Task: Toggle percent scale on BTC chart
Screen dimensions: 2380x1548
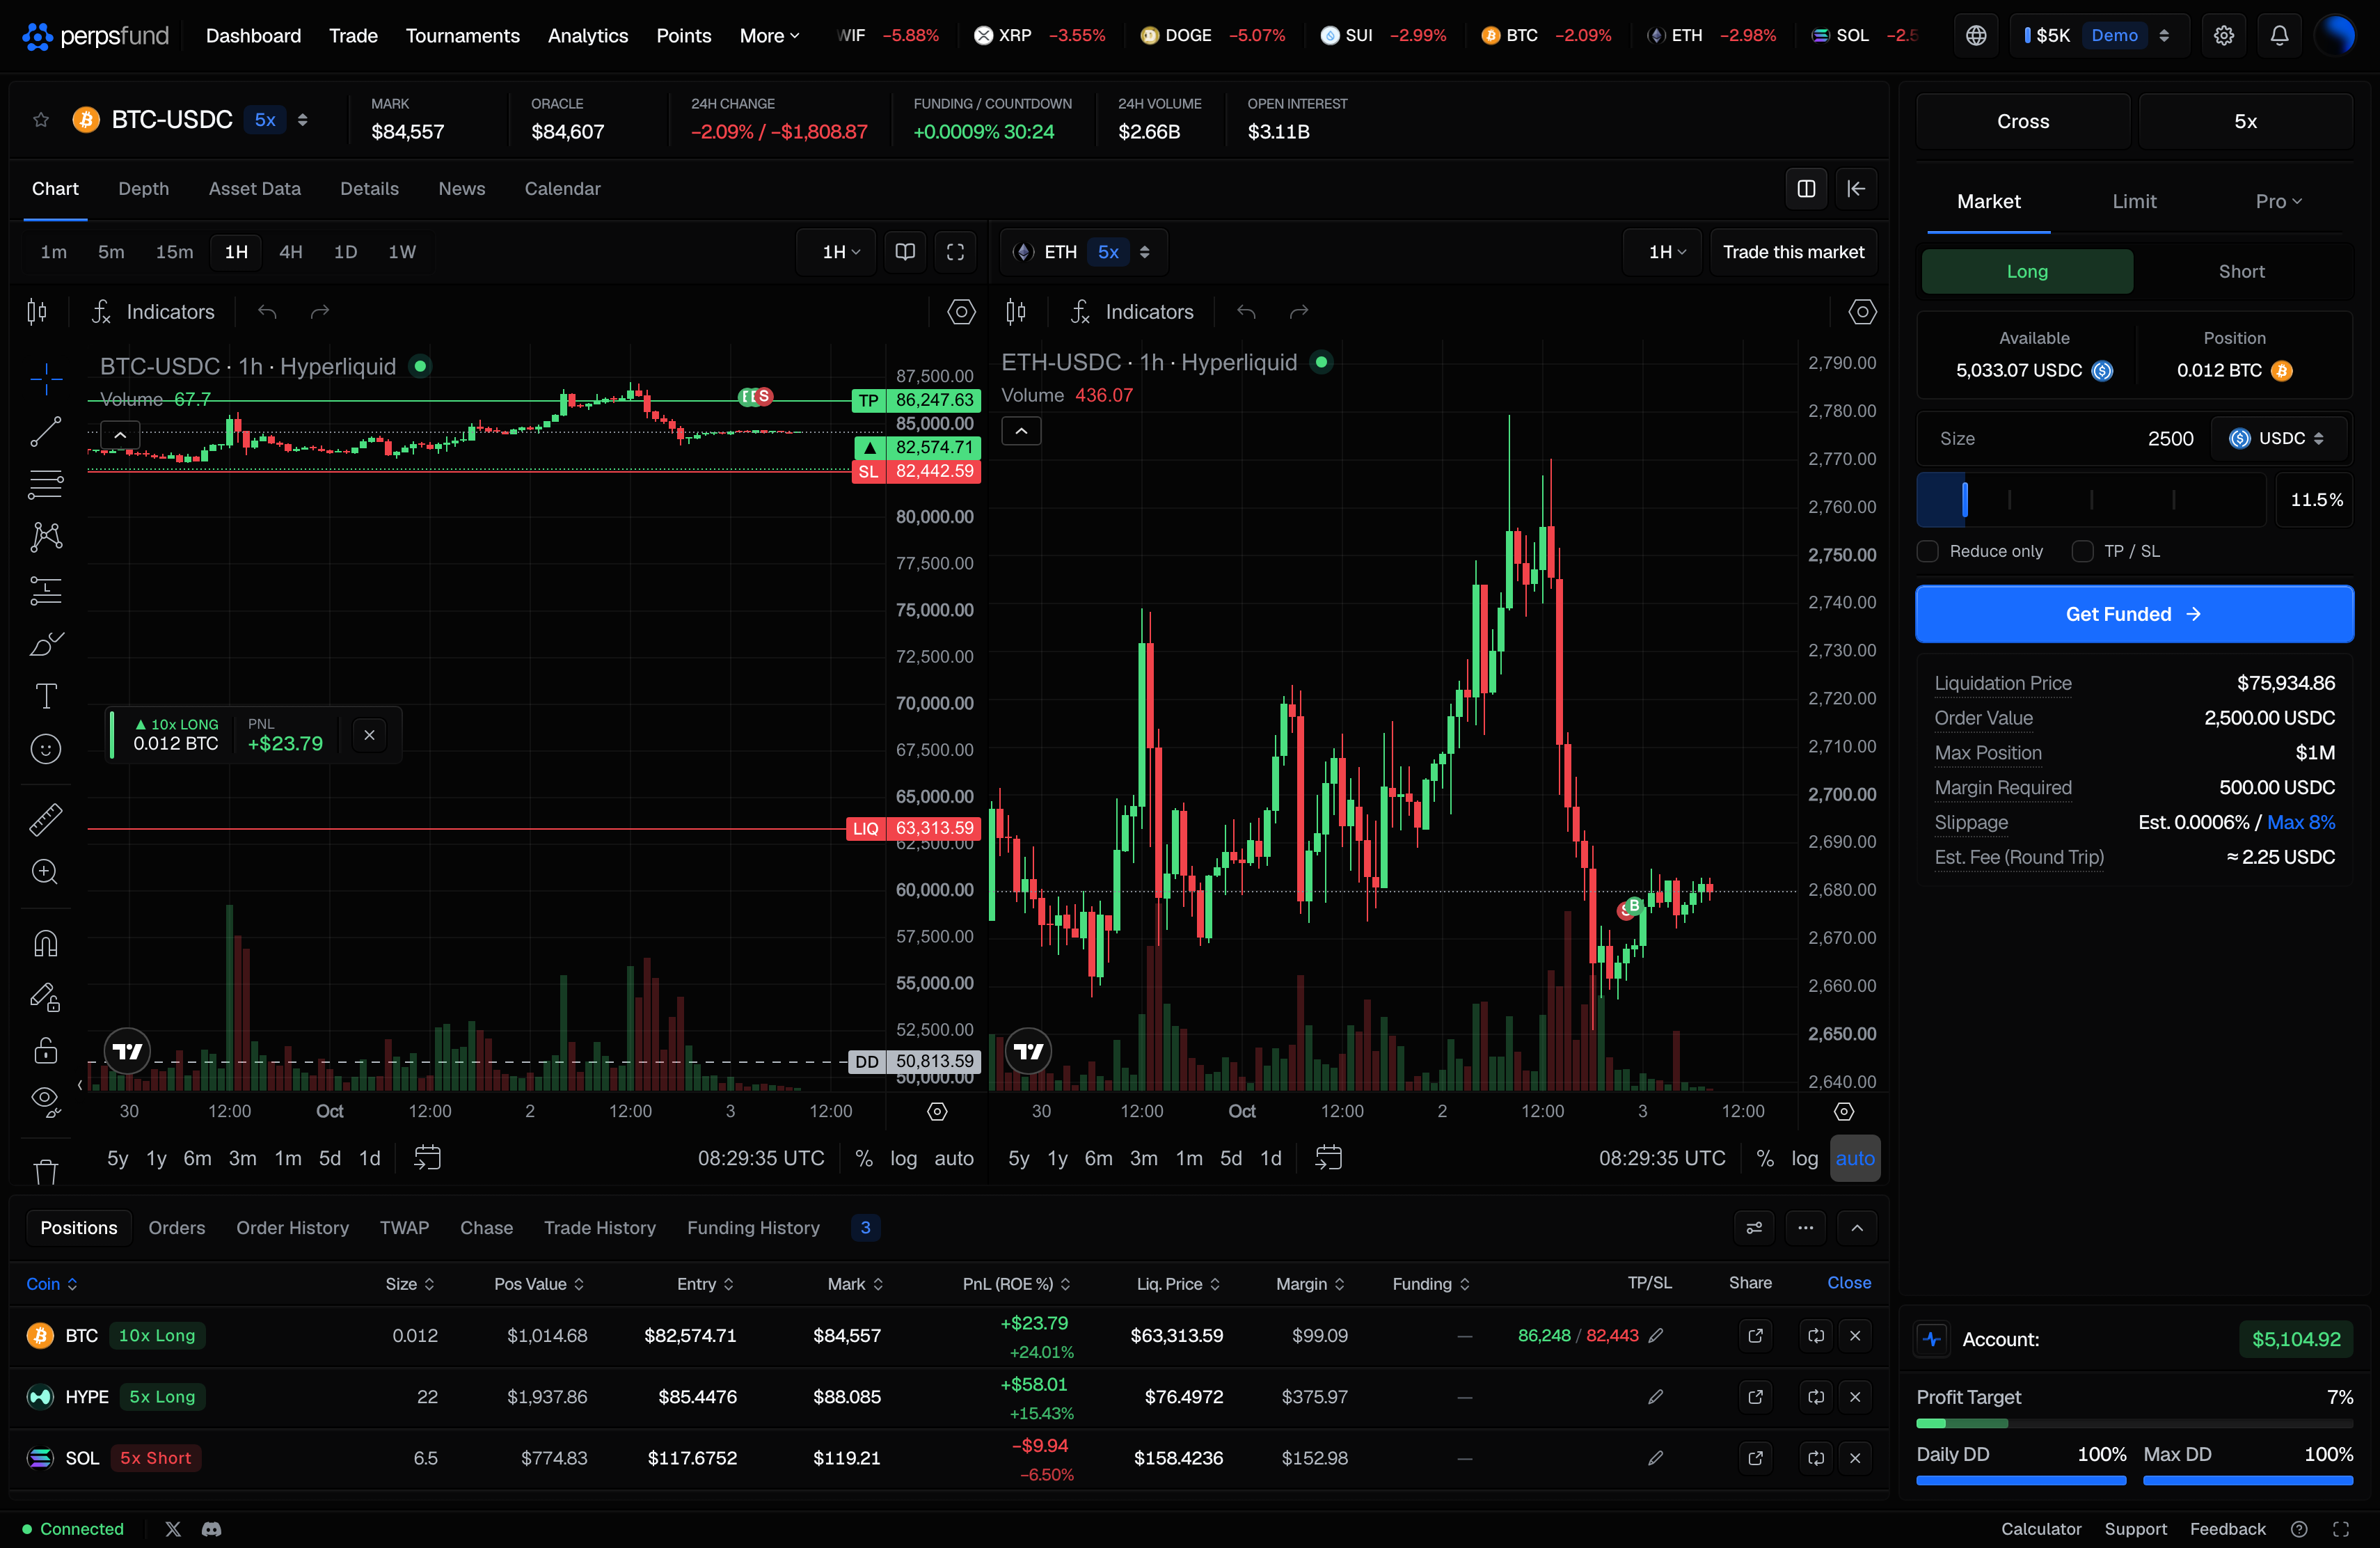Action: 864,1158
